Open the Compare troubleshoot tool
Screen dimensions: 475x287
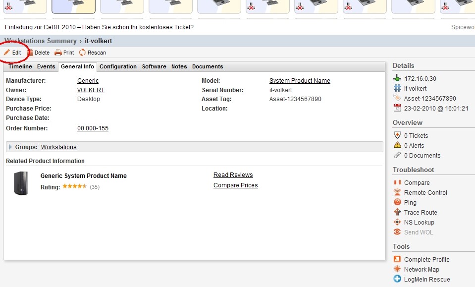click(x=417, y=182)
